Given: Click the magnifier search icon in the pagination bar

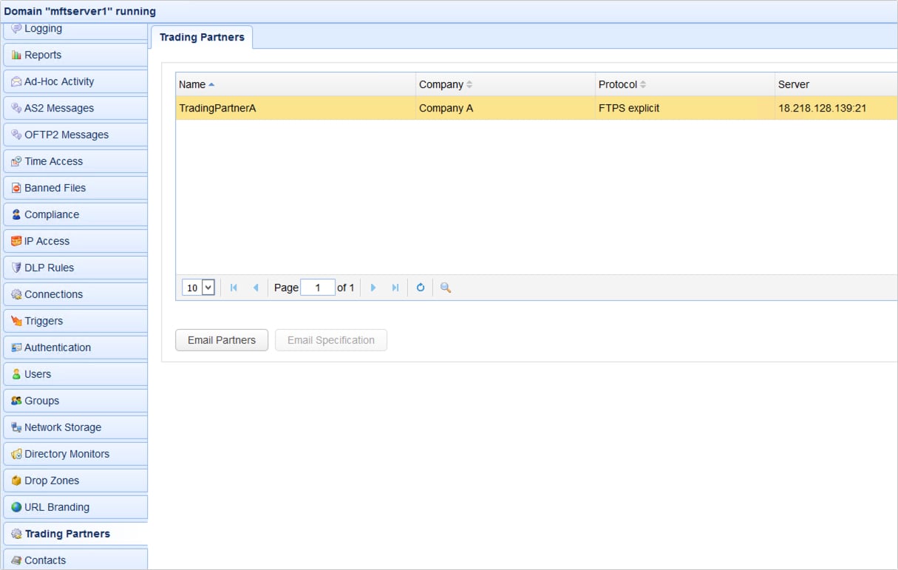Looking at the screenshot, I should (446, 288).
